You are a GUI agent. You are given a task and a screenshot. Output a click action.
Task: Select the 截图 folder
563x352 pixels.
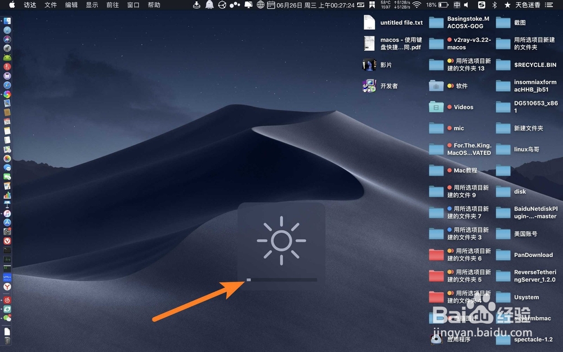[503, 23]
